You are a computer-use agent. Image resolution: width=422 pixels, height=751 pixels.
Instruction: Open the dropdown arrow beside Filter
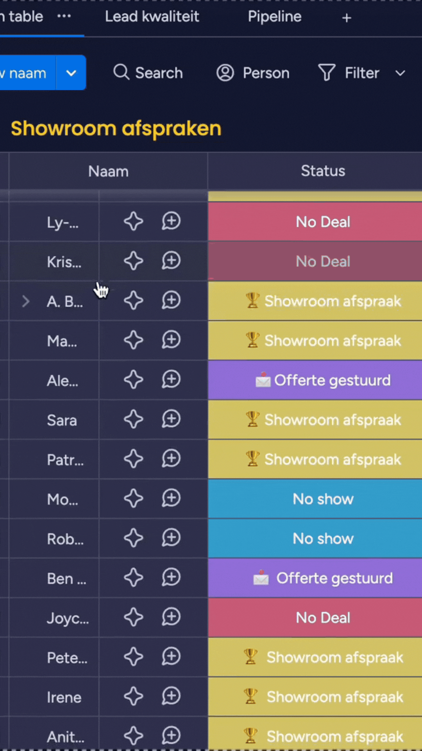tap(400, 73)
